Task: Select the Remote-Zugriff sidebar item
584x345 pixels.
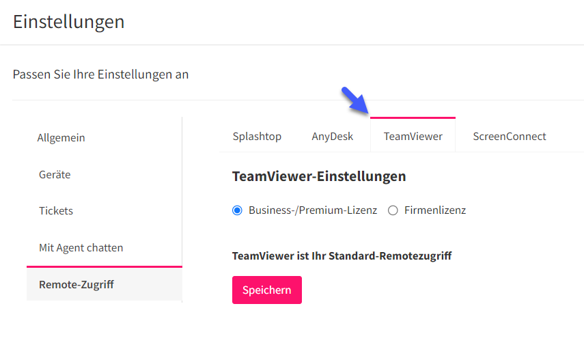Action: tap(105, 284)
